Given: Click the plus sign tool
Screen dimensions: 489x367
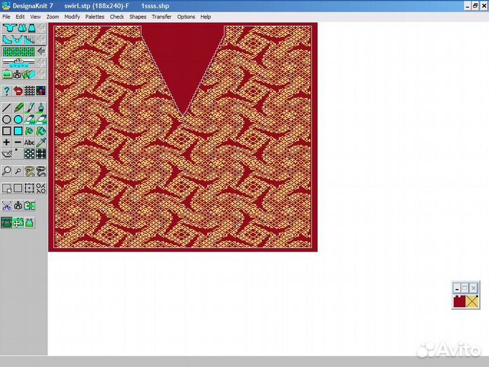Looking at the screenshot, I should pos(7,143).
